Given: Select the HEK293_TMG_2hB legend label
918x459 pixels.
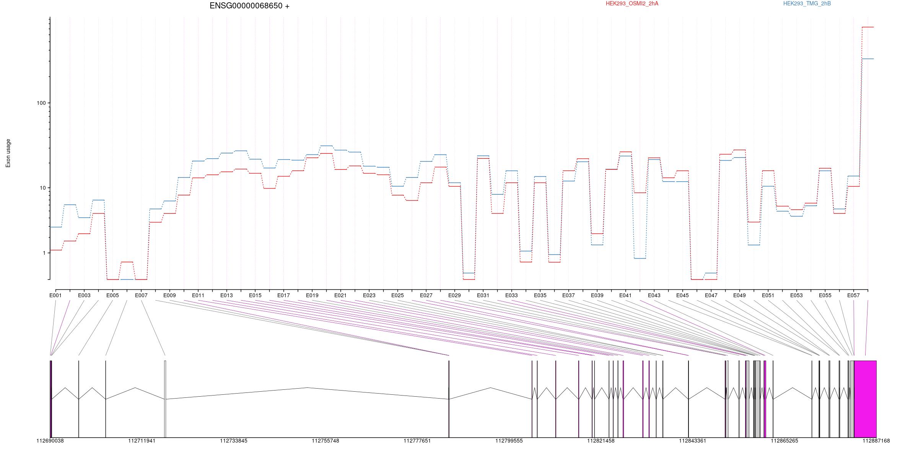Looking at the screenshot, I should [807, 3].
